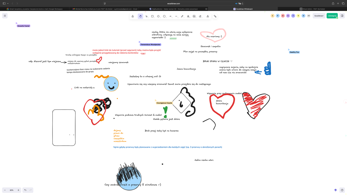The image size is (347, 195).
Task: Toggle the keep-tool-active lock
Action: 133,16
